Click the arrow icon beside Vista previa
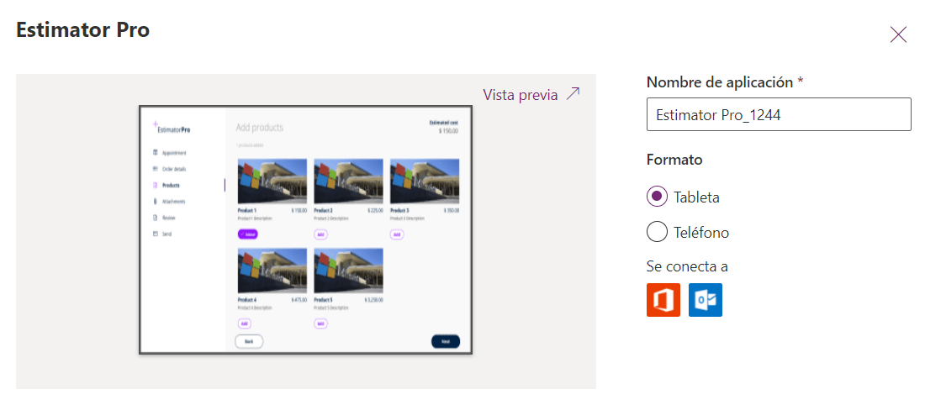Screen dimensions: 925x405 573,94
